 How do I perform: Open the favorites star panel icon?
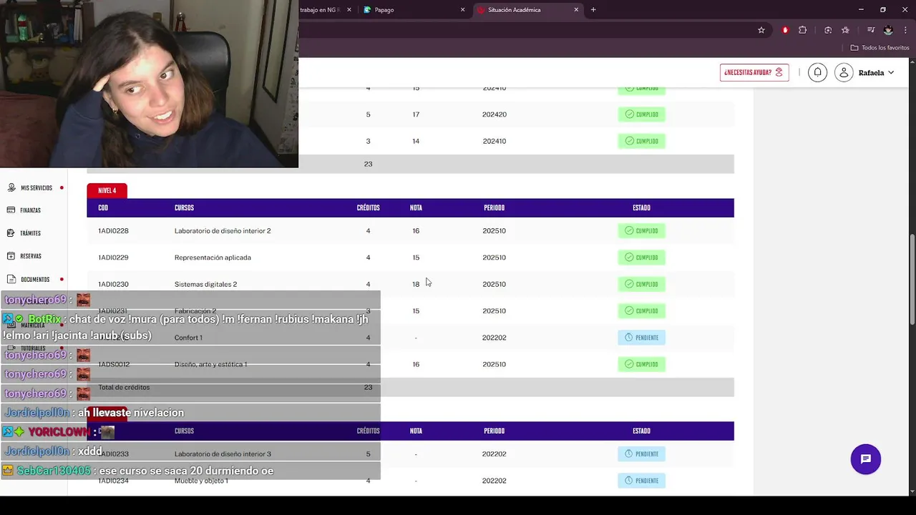click(x=845, y=30)
